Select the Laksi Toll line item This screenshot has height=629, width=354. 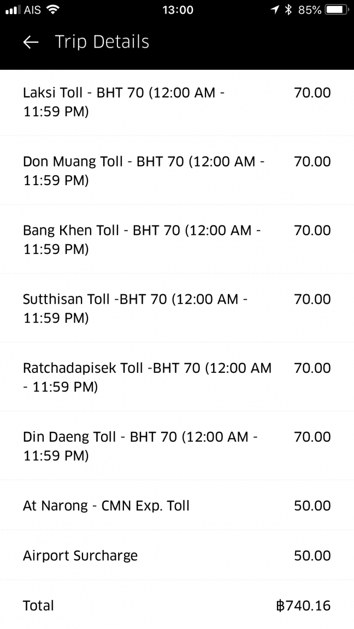177,102
